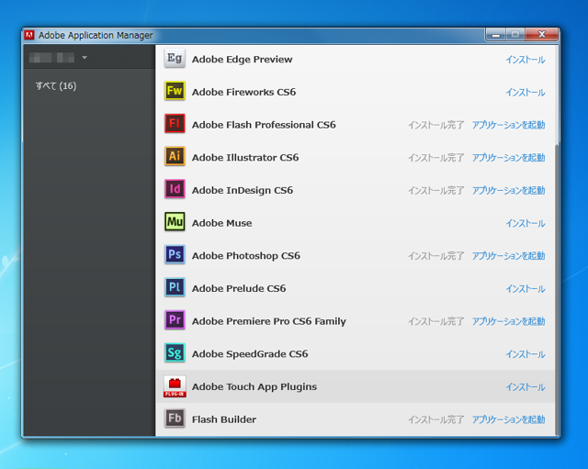This screenshot has height=469, width=588.
Task: Install Adobe Touch App Plugins
Action: click(x=526, y=387)
